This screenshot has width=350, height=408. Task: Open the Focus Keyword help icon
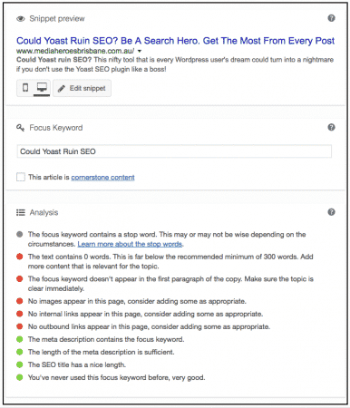click(x=331, y=127)
